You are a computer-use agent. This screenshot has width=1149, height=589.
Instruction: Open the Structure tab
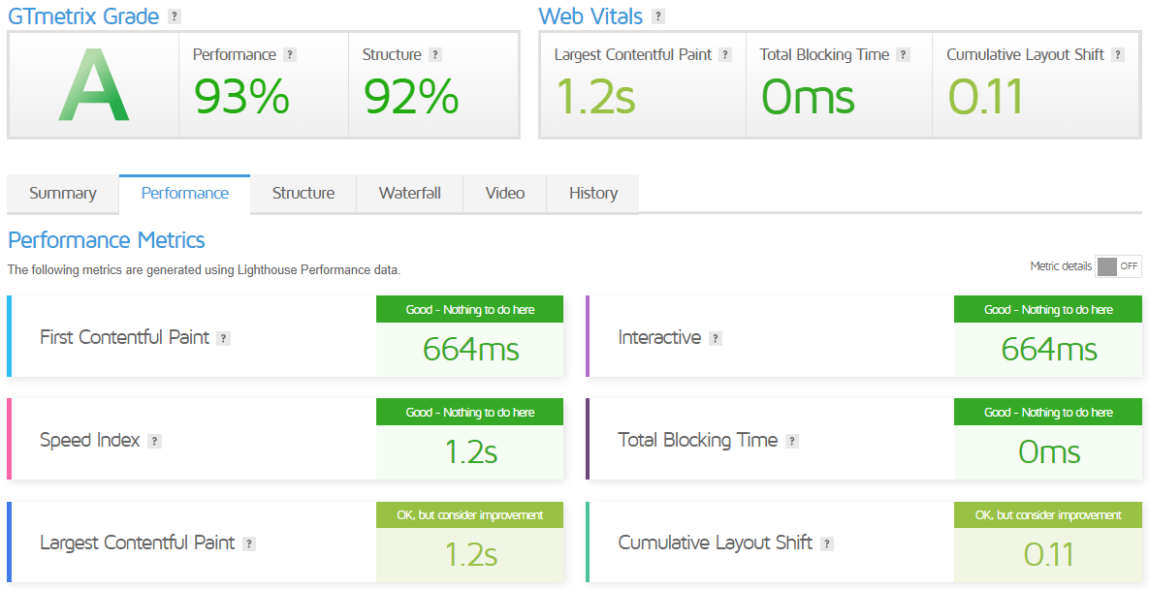[x=303, y=194]
